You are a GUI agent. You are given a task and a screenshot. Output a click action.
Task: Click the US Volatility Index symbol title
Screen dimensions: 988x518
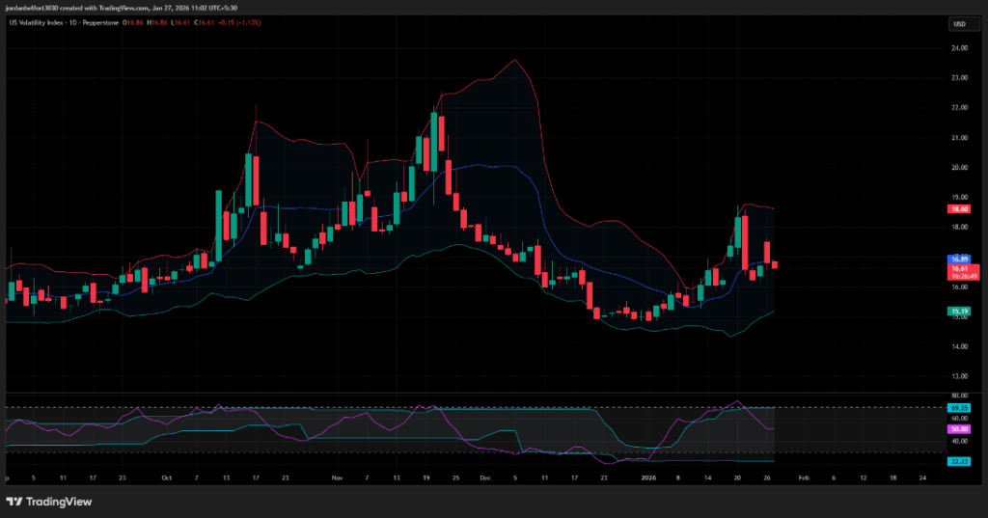[51, 24]
